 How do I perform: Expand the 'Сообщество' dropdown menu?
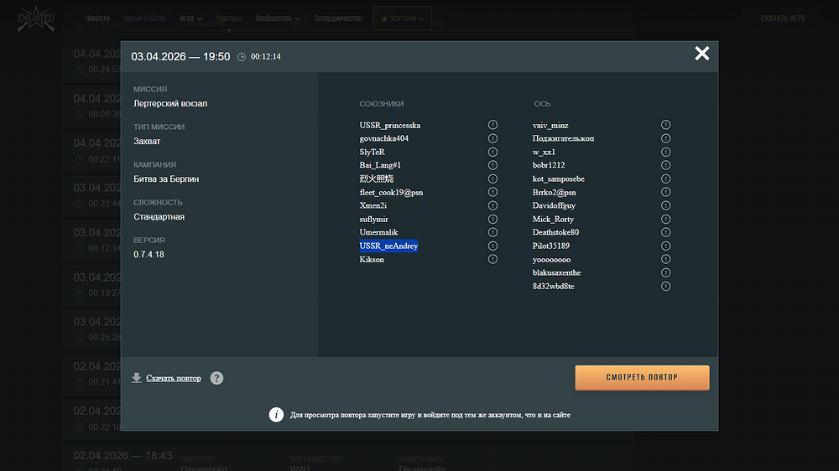tap(279, 18)
